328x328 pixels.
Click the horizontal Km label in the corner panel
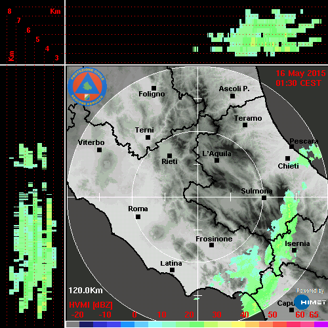(55, 11)
